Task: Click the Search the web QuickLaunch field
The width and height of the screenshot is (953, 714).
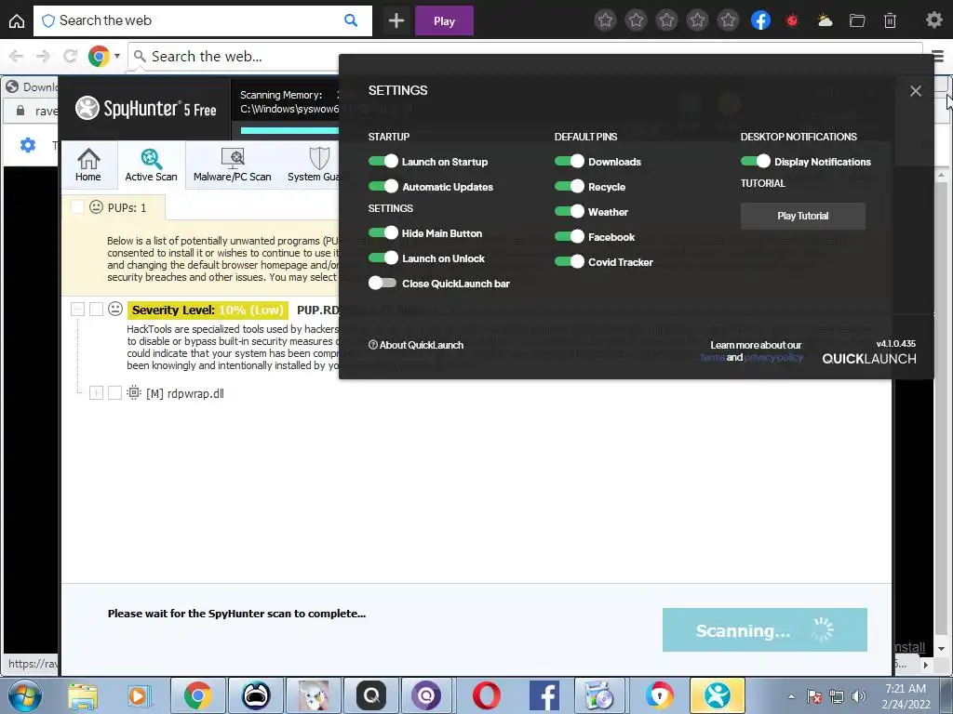Action: coord(202,20)
